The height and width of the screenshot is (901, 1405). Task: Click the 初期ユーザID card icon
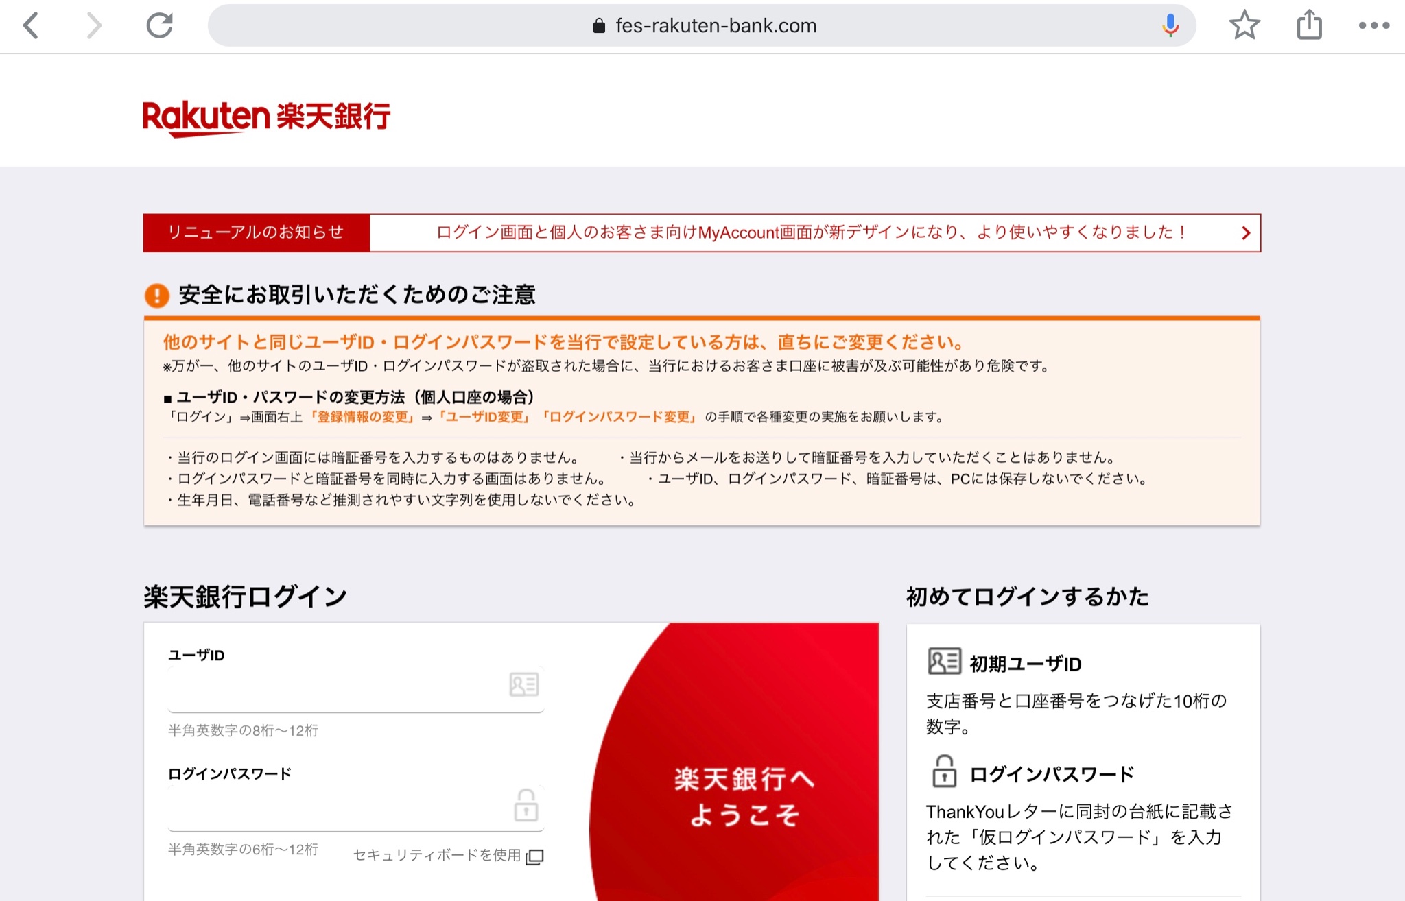coord(944,662)
